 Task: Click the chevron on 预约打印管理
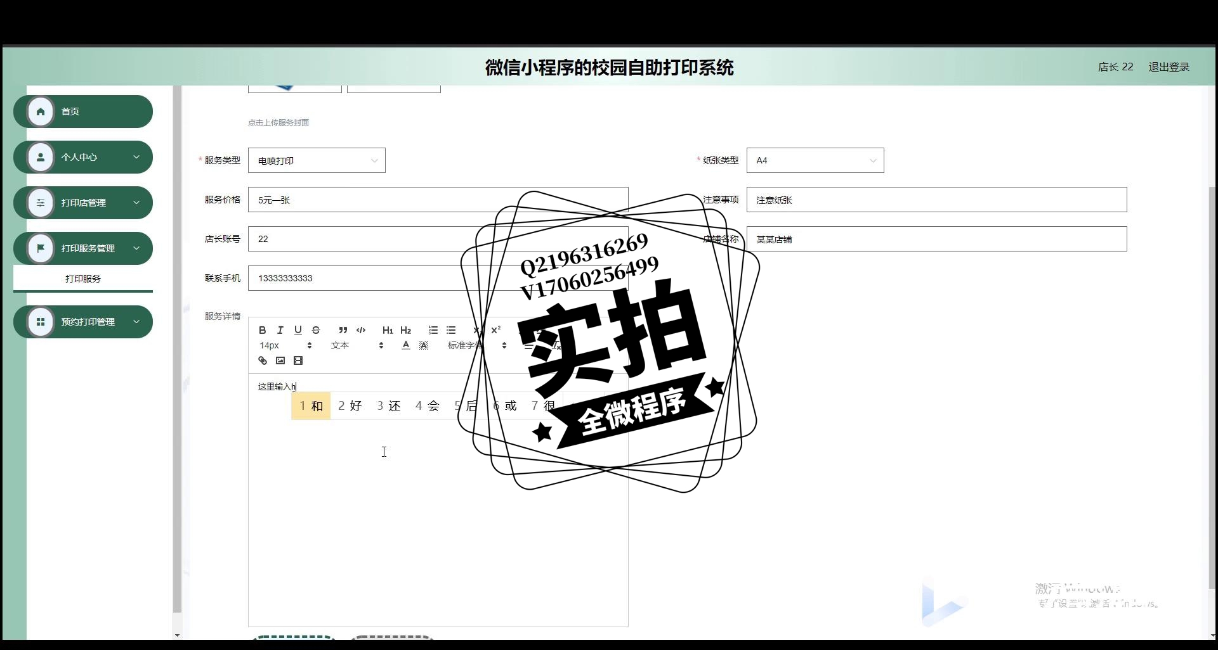[x=136, y=322]
